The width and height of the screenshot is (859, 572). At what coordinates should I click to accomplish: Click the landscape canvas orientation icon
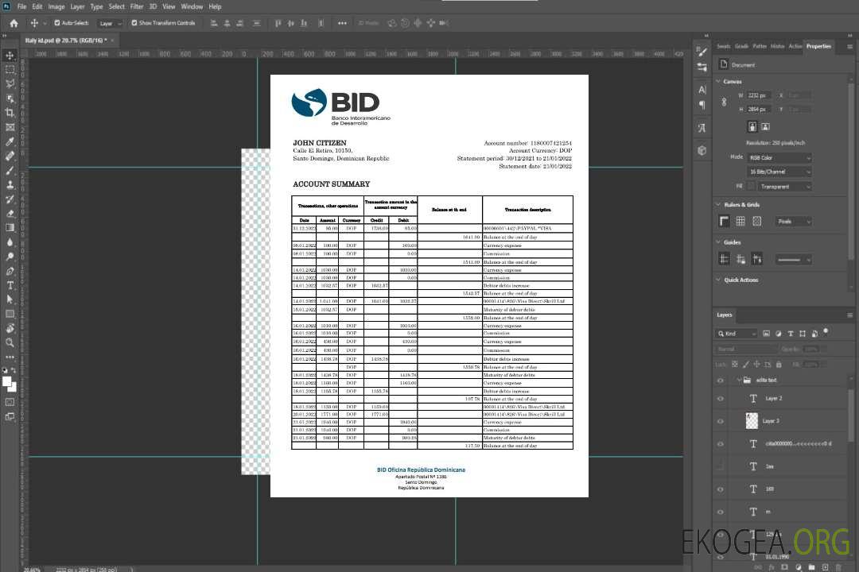point(765,126)
